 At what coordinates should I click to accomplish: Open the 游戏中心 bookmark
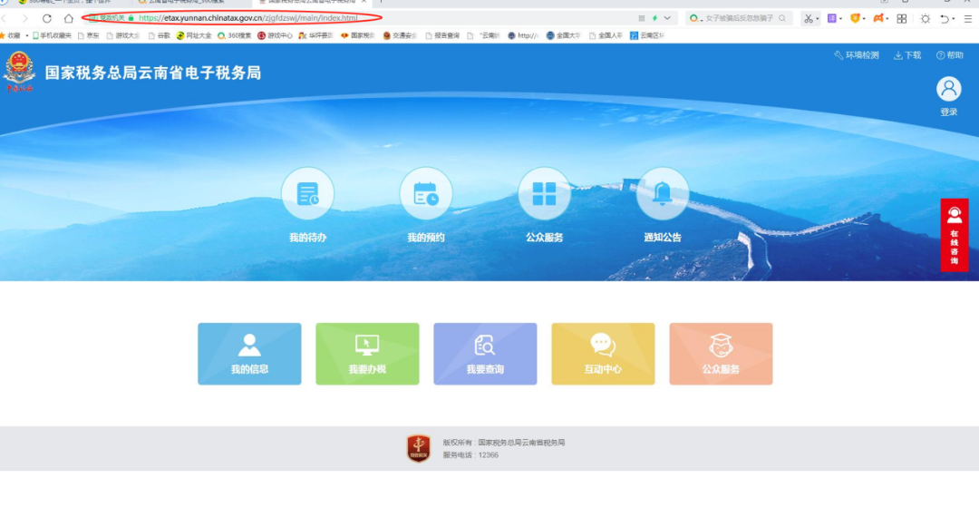point(275,35)
